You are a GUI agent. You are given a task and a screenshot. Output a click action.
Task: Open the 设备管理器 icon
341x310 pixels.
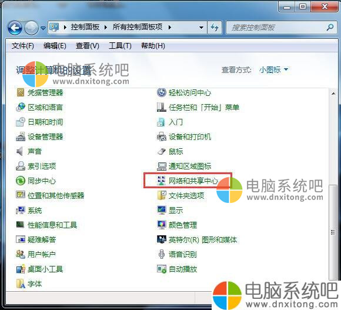coord(21,137)
